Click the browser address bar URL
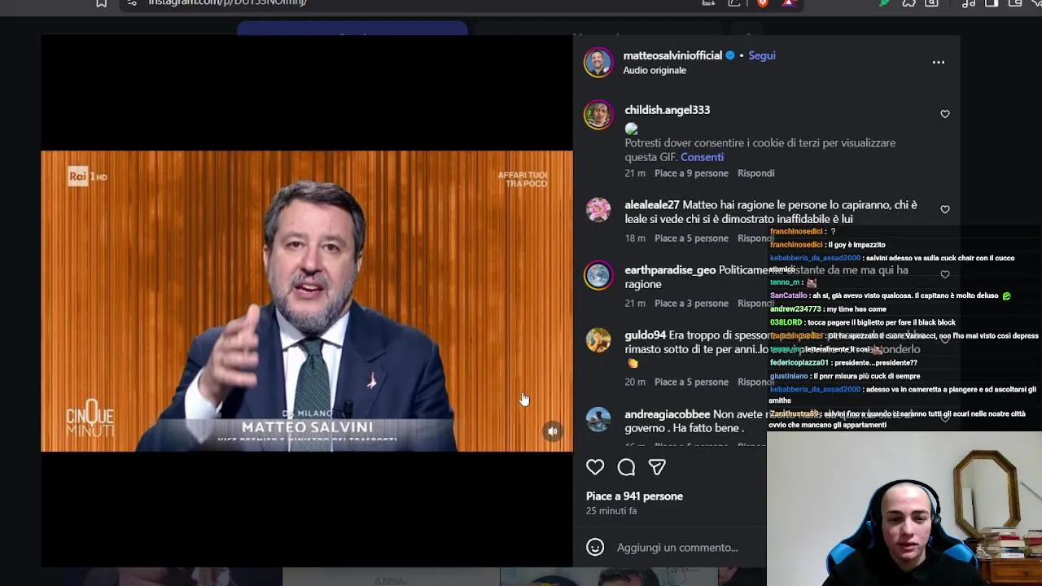This screenshot has height=586, width=1042. [227, 3]
